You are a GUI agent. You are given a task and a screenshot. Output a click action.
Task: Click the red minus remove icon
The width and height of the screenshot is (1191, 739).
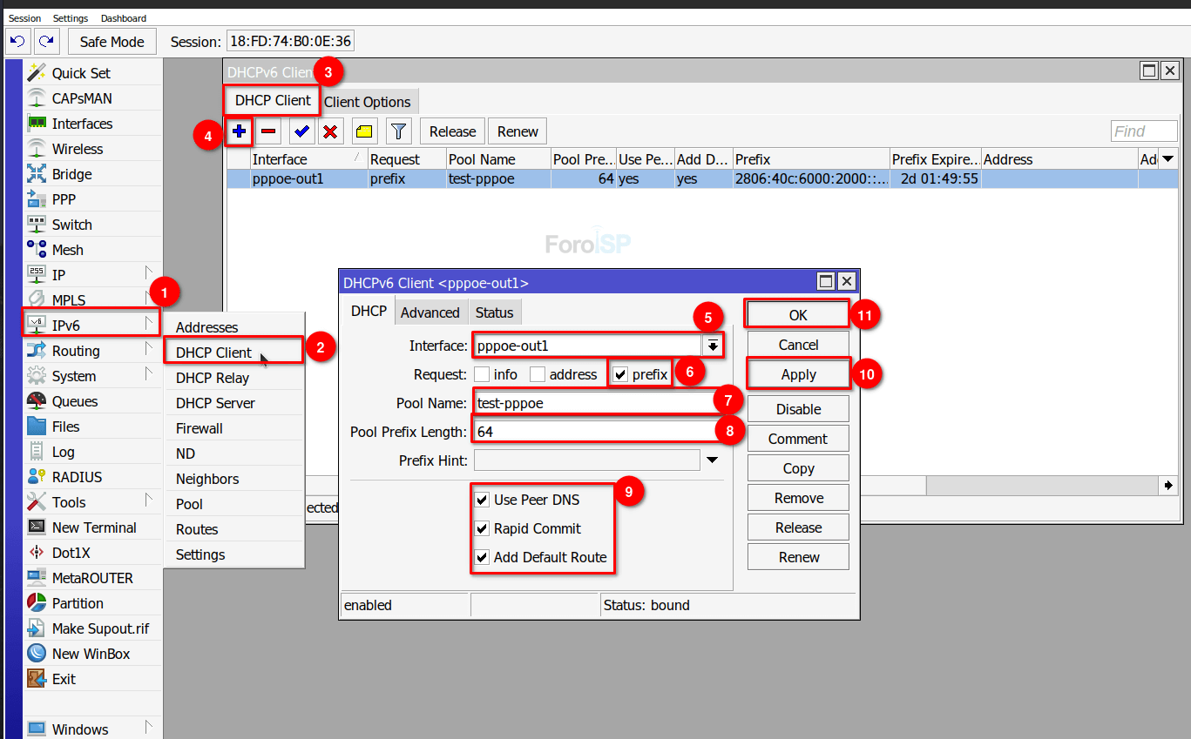(x=269, y=131)
